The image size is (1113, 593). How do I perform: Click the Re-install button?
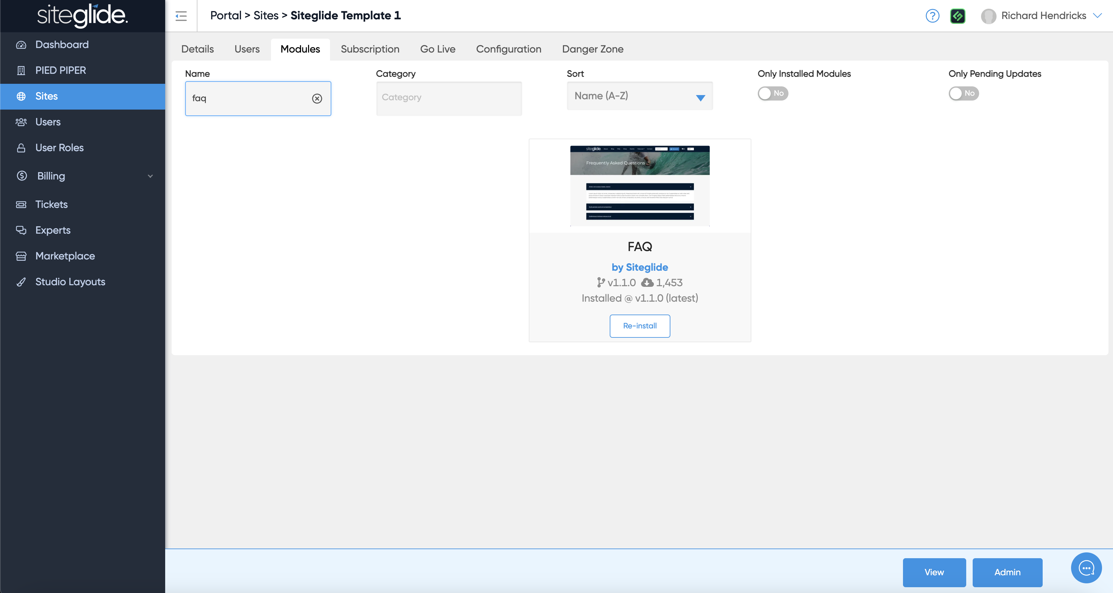coord(639,326)
